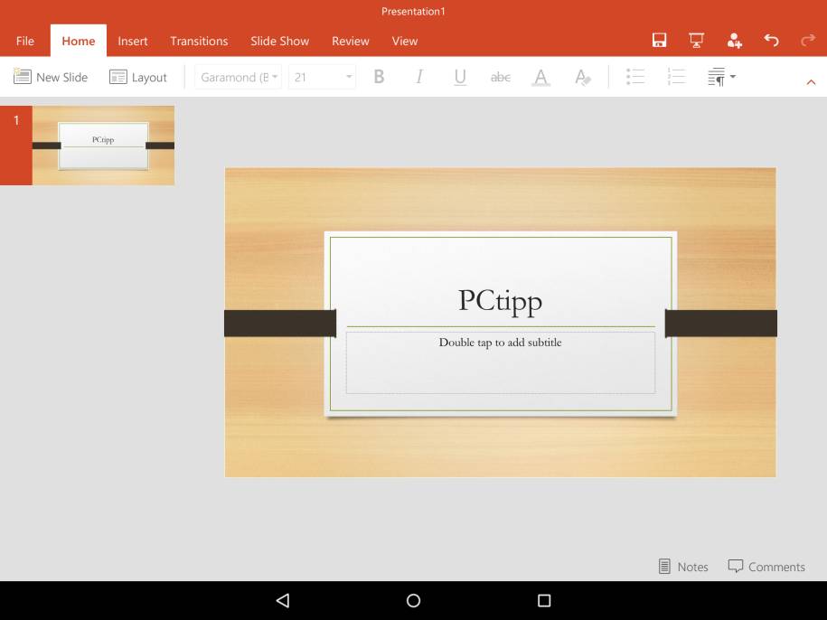
Task: Select the Home tab
Action: tap(78, 42)
